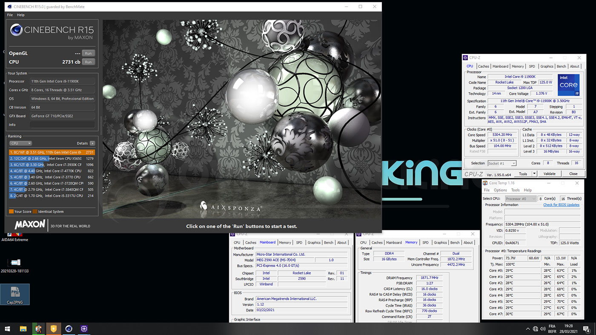
Task: Expand the Select CPU Processor #0 dropdown
Action: [x=520, y=199]
